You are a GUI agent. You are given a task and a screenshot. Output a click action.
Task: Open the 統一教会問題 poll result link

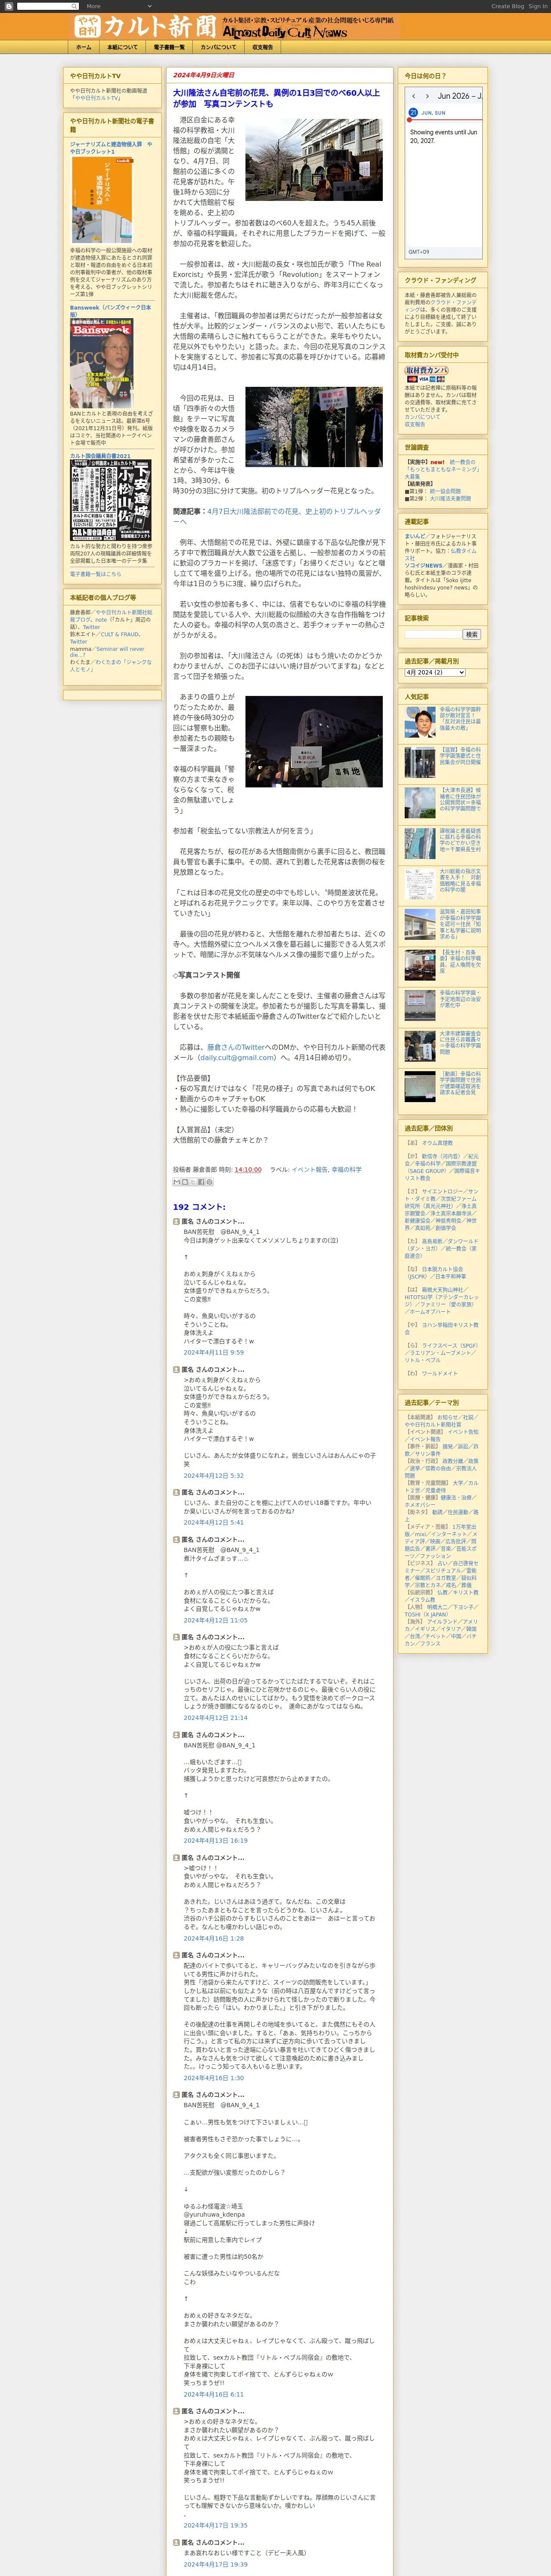445,491
